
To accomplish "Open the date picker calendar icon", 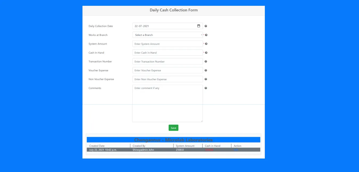I will click(198, 26).
